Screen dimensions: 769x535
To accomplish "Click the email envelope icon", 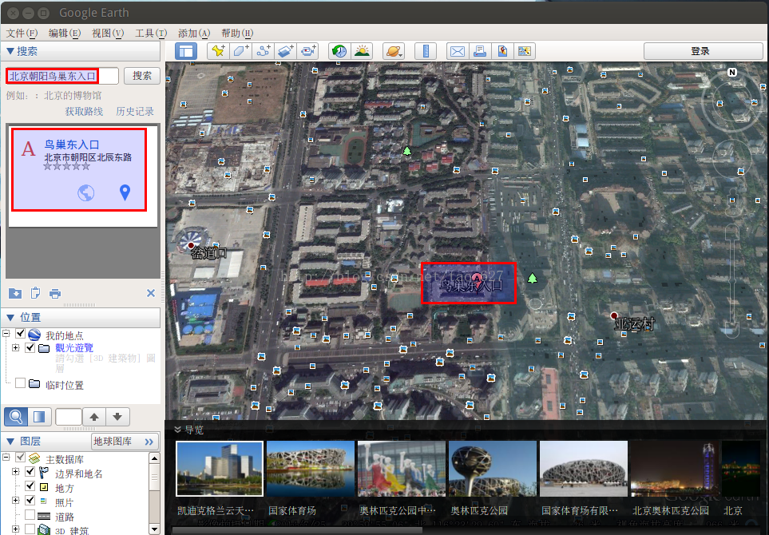I will [x=458, y=51].
